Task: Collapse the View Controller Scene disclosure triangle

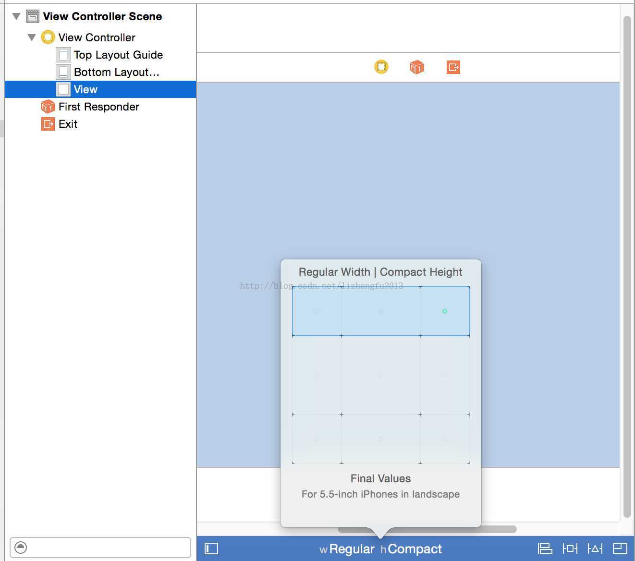Action: click(16, 16)
